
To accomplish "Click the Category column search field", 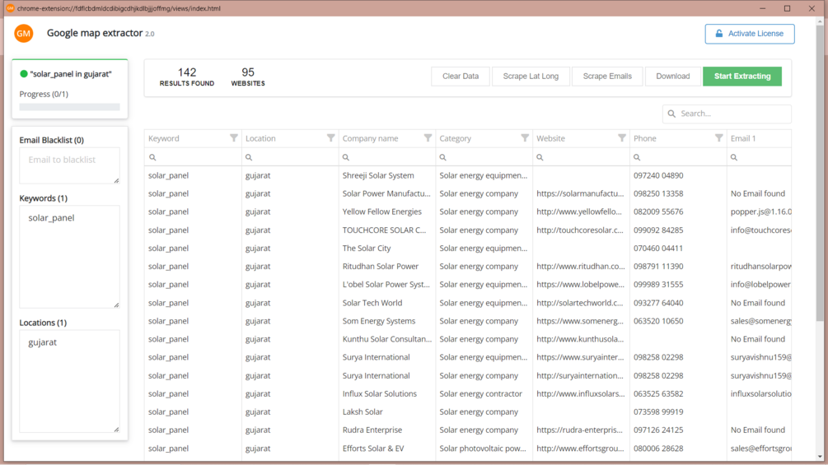I will pyautogui.click(x=484, y=157).
